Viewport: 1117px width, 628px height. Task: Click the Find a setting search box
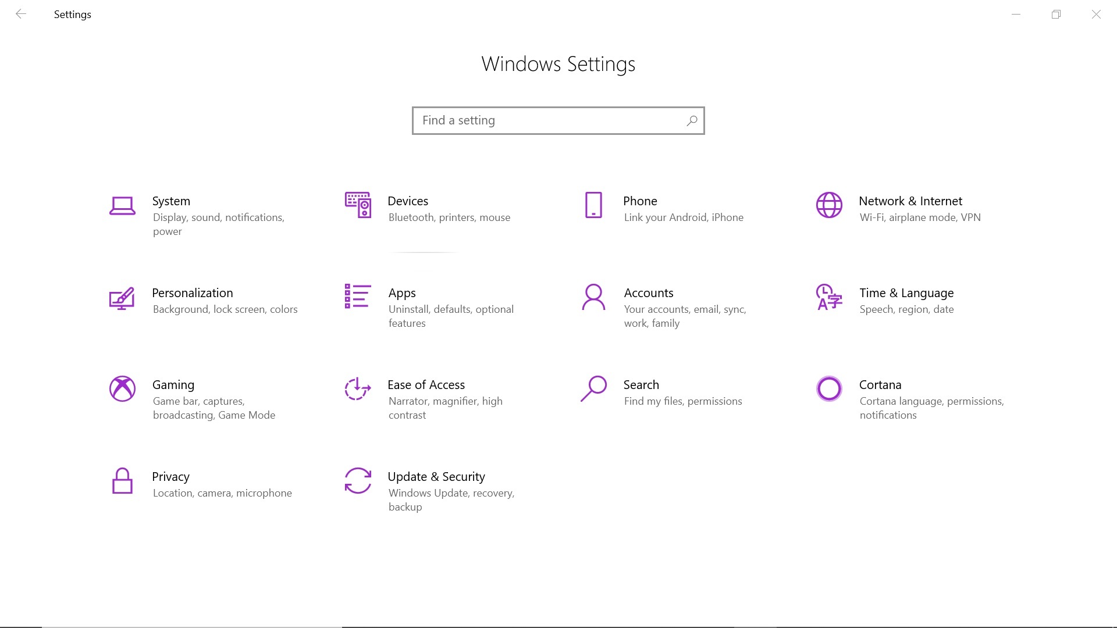coord(558,120)
